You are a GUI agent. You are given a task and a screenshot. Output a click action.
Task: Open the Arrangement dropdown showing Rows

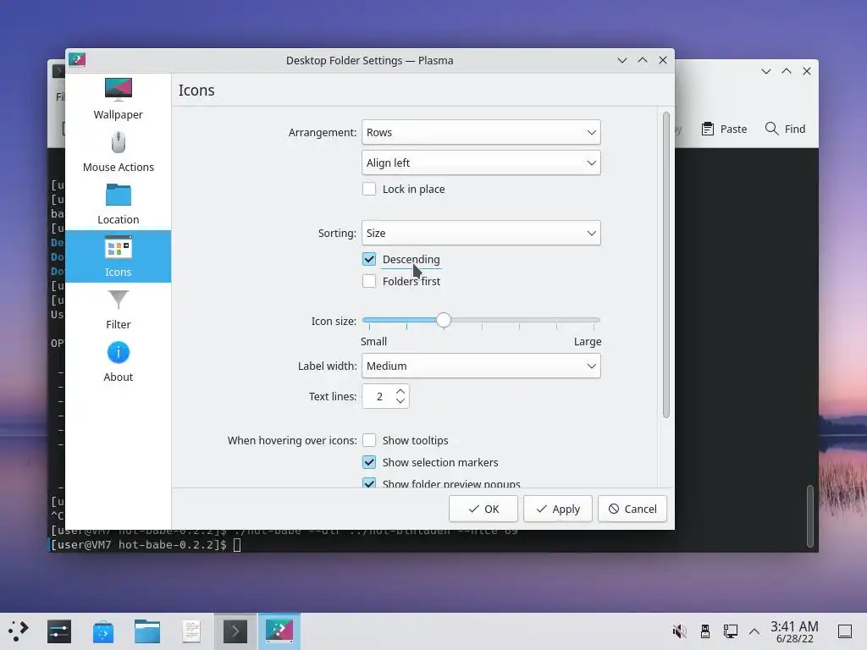pyautogui.click(x=481, y=132)
